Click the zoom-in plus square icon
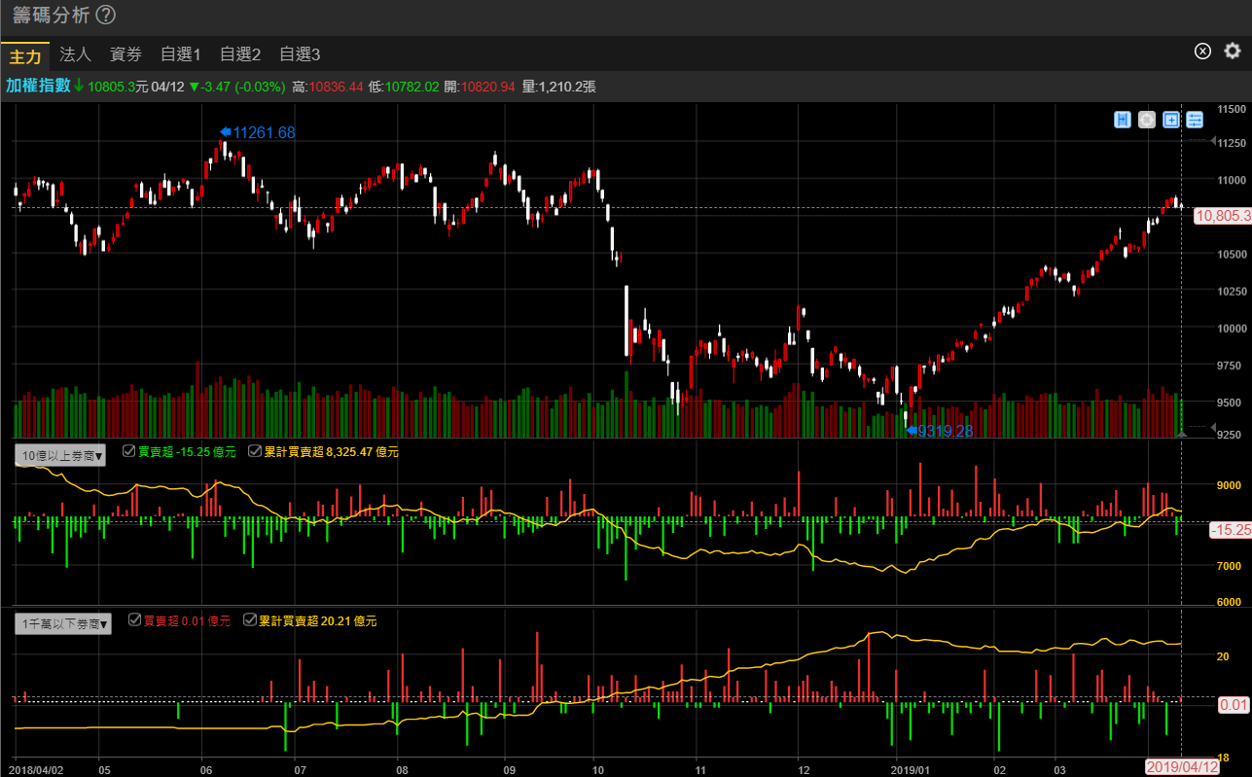1252x777 pixels. click(x=1171, y=120)
